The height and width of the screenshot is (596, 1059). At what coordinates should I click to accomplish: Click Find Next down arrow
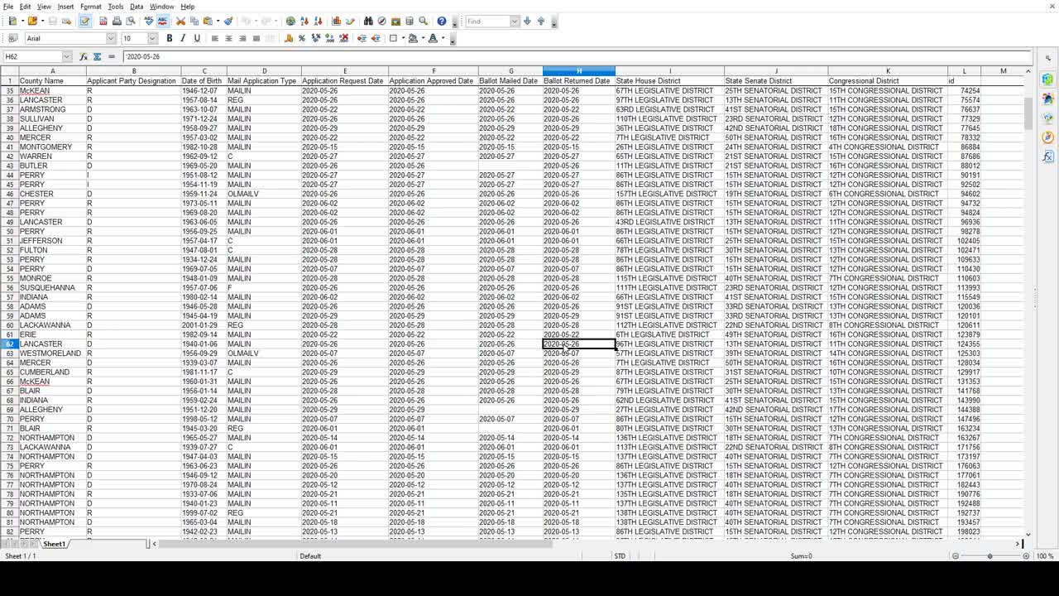tap(527, 21)
